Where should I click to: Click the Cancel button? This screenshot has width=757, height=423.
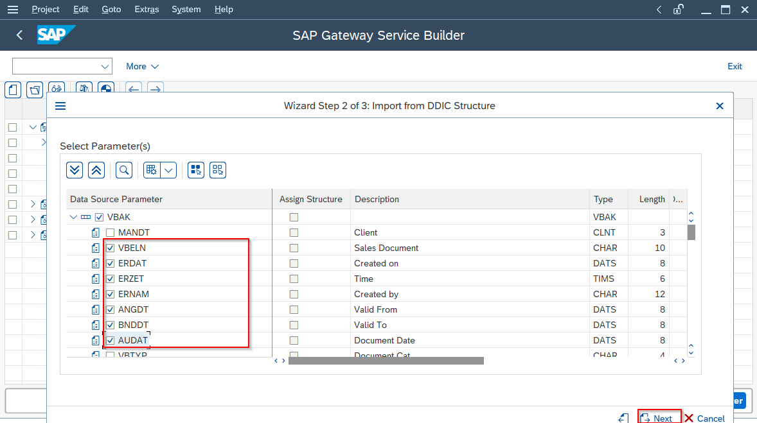coord(704,418)
